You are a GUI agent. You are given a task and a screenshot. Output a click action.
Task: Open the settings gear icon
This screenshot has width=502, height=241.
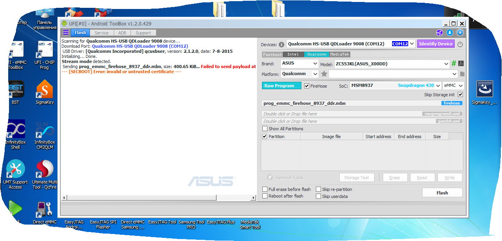[460, 33]
